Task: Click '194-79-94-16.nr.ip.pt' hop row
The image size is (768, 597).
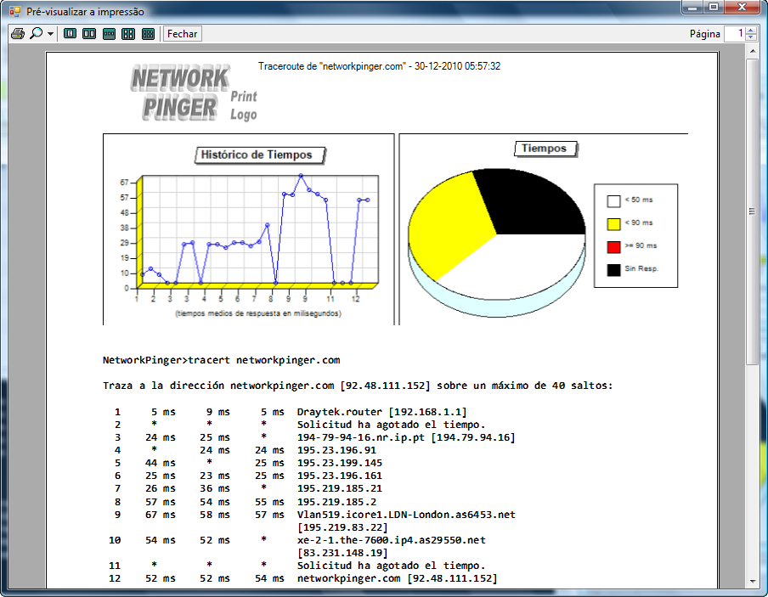Action: (406, 437)
